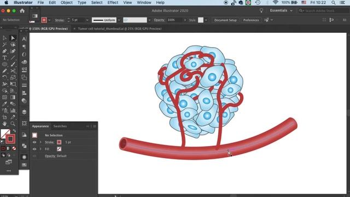Expand Opacity options arrow in control bar
Image resolution: width=350 pixels, height=197 pixels.
[x=185, y=20]
